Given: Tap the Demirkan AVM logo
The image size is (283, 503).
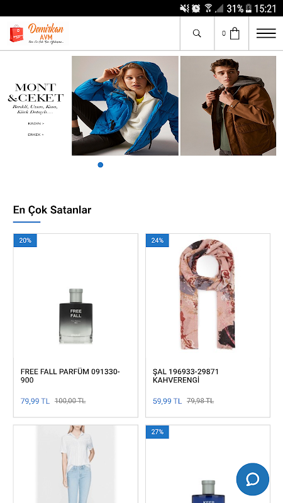Looking at the screenshot, I should tap(38, 33).
